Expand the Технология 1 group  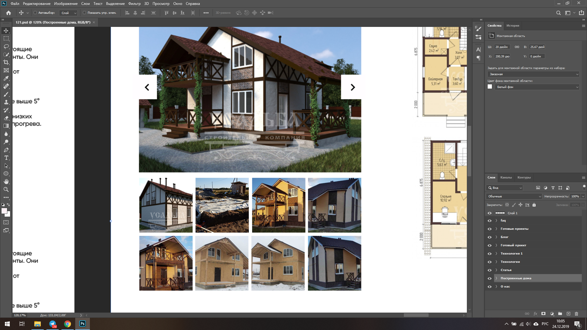[496, 254]
